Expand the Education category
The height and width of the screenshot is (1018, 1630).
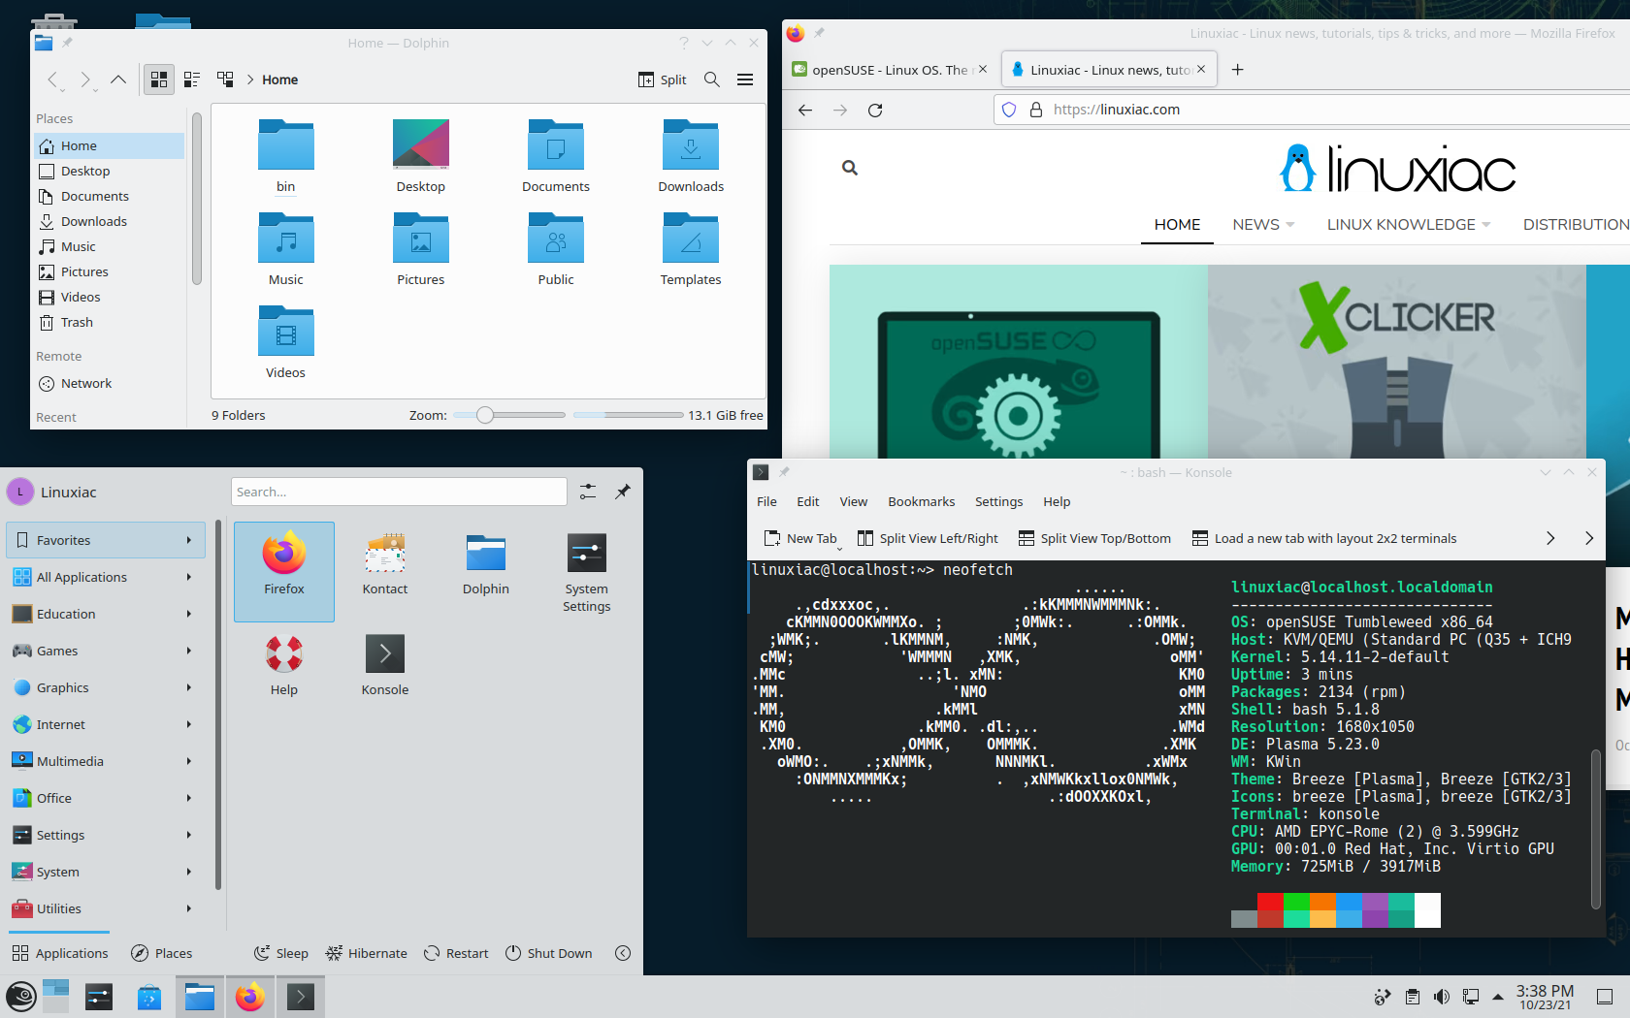(106, 614)
